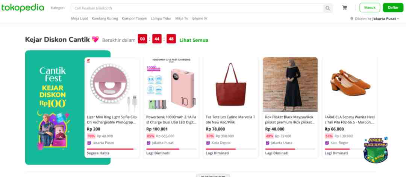Screen dimensions: 406x177
Task: Open the Tas Tote Les Catino product image
Action: 231,84
